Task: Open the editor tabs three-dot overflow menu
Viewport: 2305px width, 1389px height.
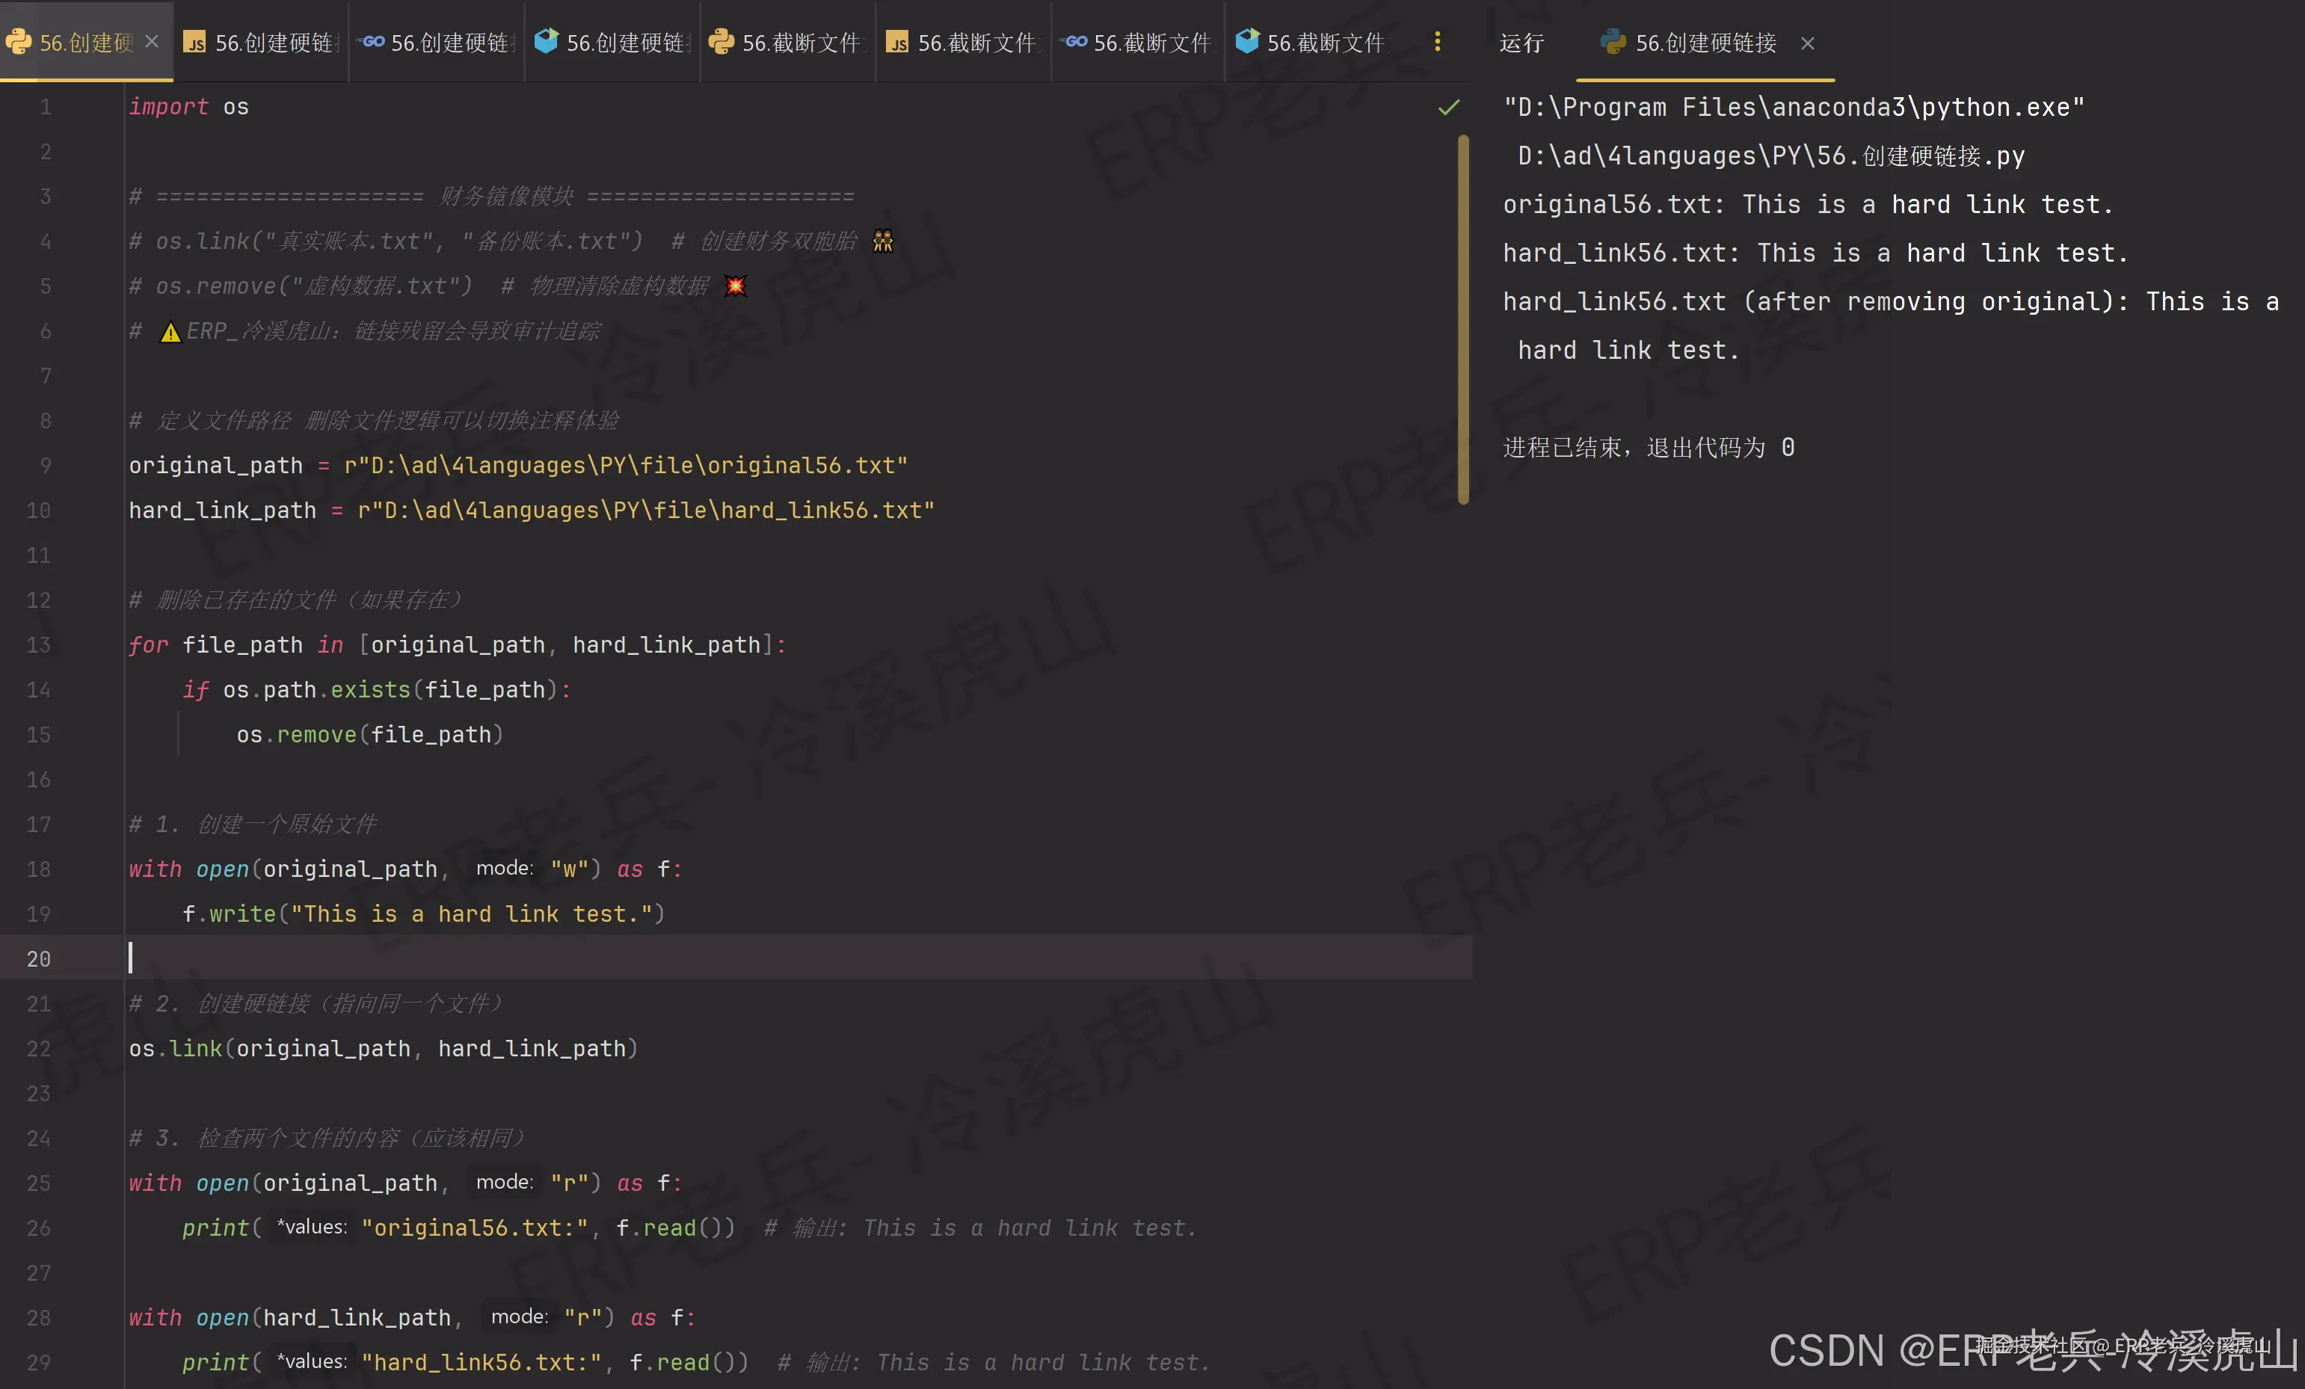Action: point(1437,41)
